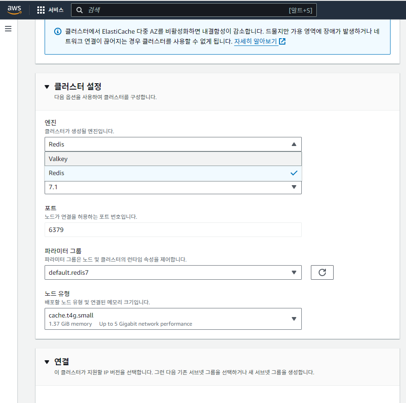Click the external link icon beside 자세히 알아보기
The height and width of the screenshot is (403, 406).
(x=282, y=41)
